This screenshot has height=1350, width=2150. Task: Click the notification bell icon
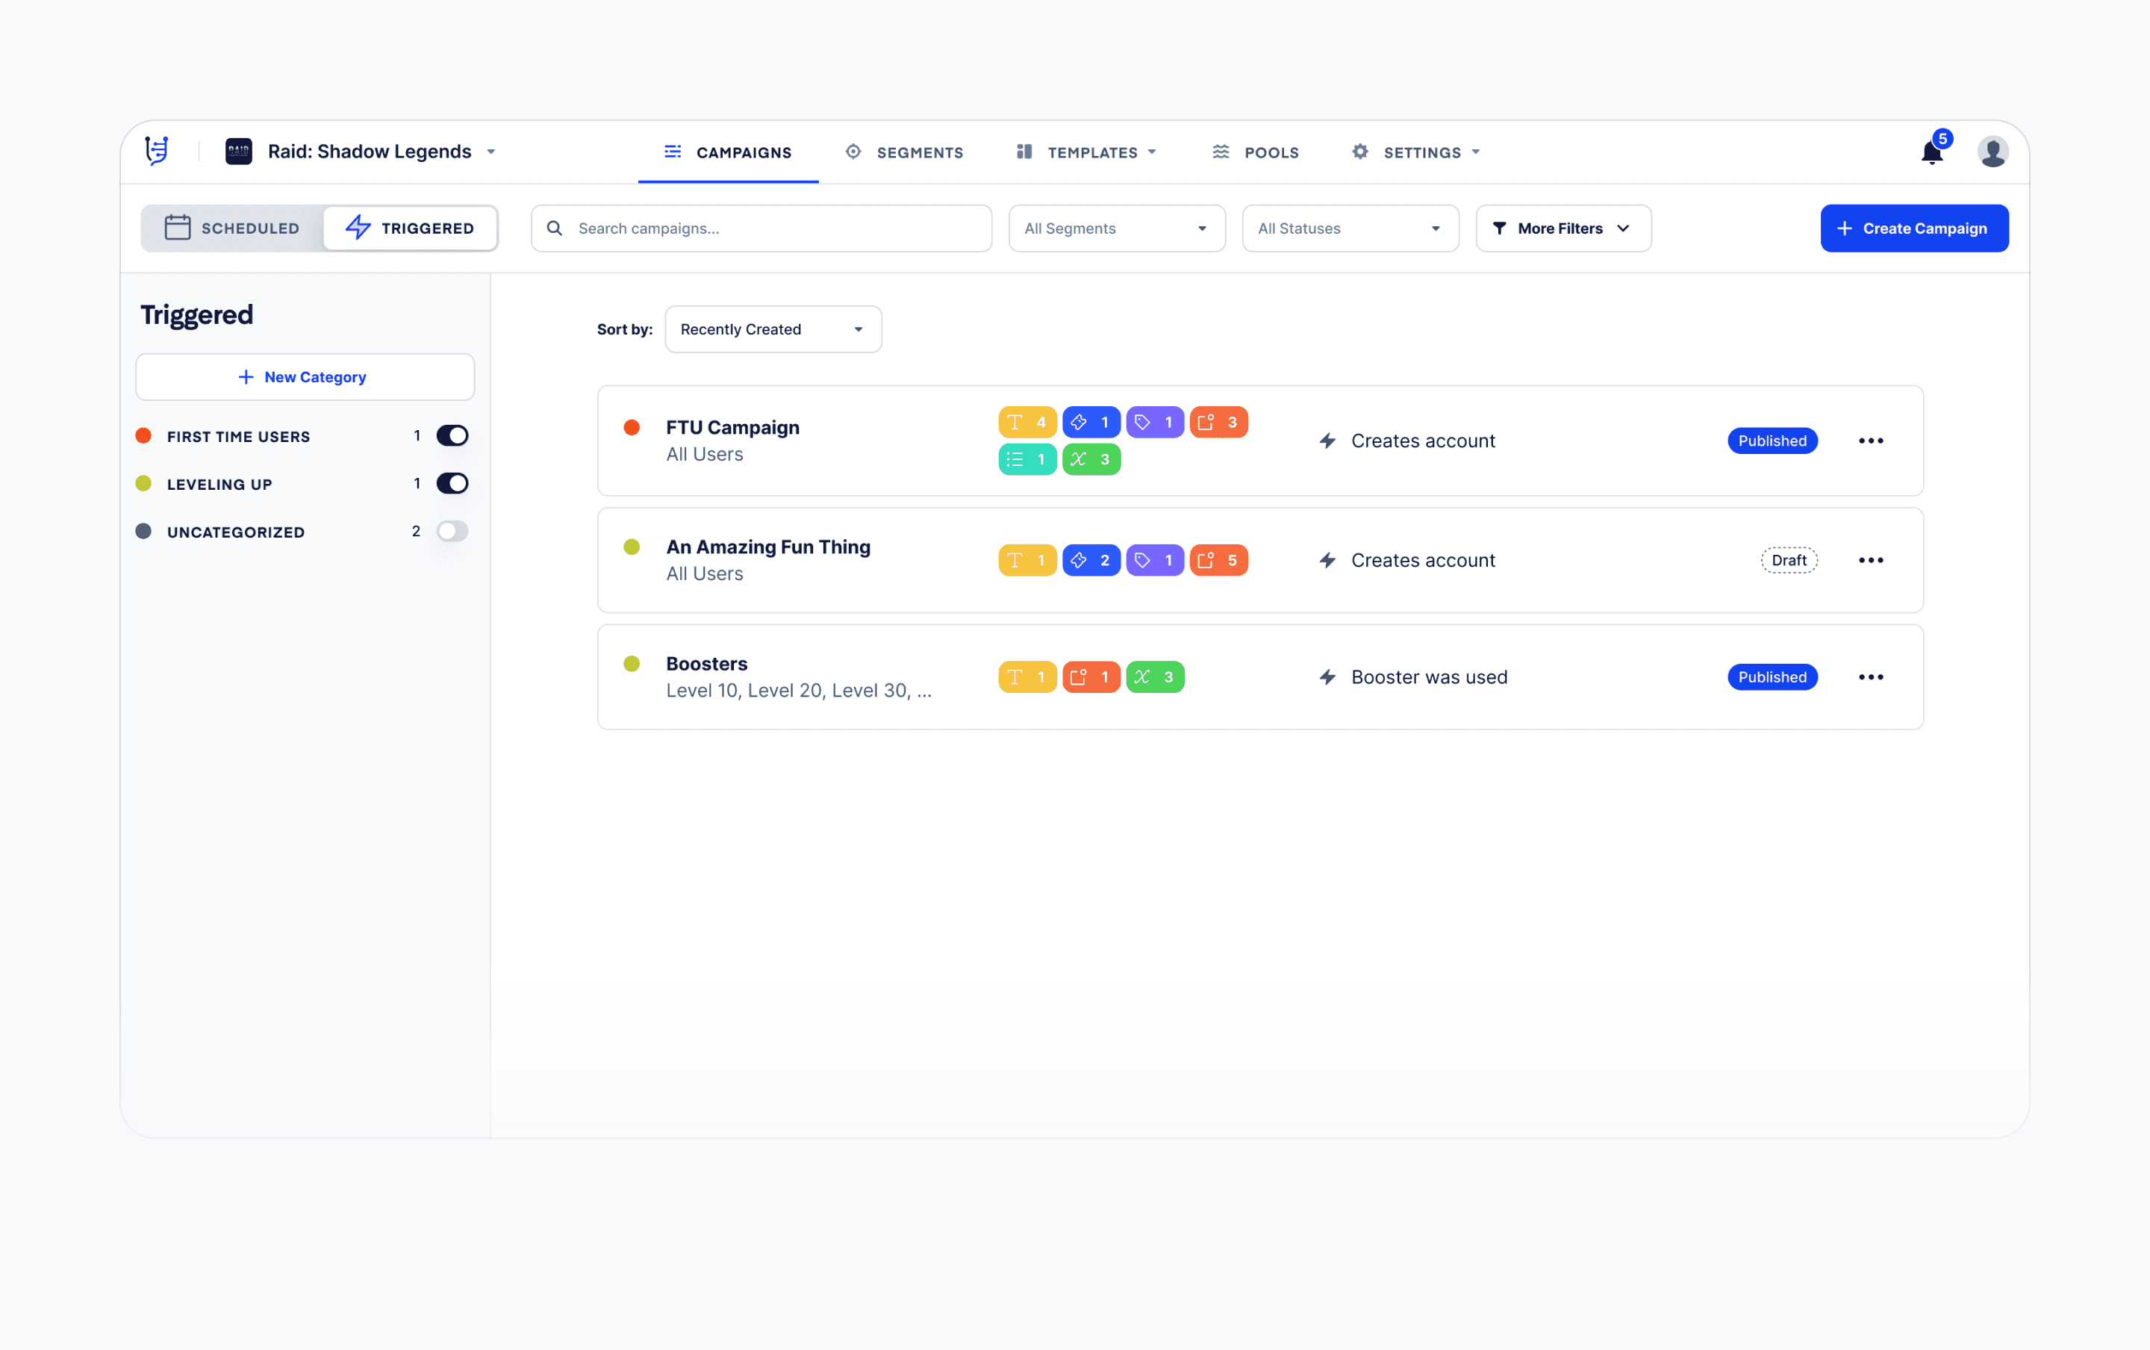point(1931,152)
